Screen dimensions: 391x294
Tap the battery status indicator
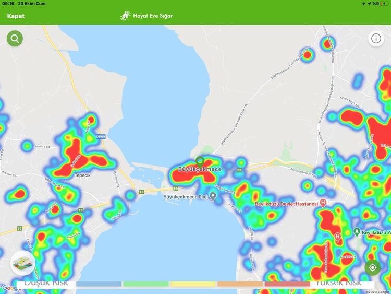pos(384,4)
